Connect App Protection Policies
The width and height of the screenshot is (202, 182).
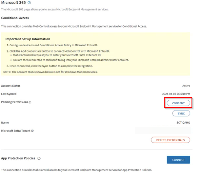coord(178,160)
